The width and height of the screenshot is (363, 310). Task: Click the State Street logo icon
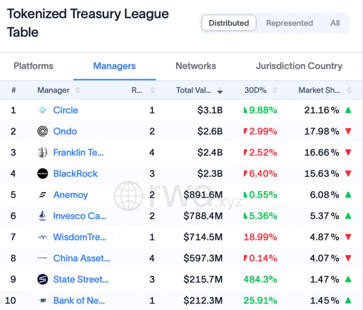pos(43,279)
